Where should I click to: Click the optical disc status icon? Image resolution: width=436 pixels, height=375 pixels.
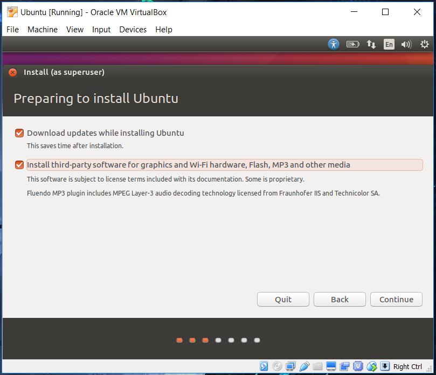pyautogui.click(x=277, y=366)
